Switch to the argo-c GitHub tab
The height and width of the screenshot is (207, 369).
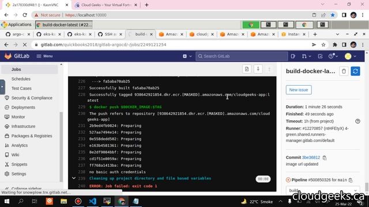18,34
